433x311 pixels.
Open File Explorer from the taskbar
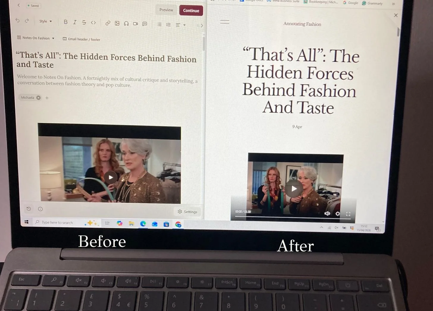[131, 223]
